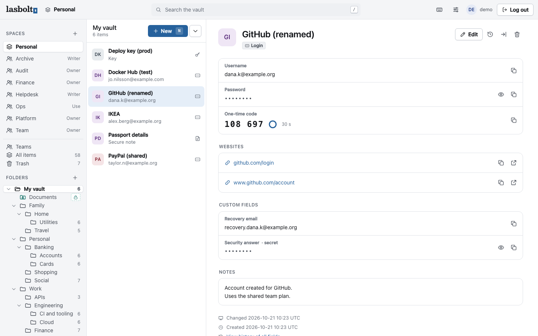538x336 pixels.
Task: Open the dropdown next to New button
Action: (195, 31)
